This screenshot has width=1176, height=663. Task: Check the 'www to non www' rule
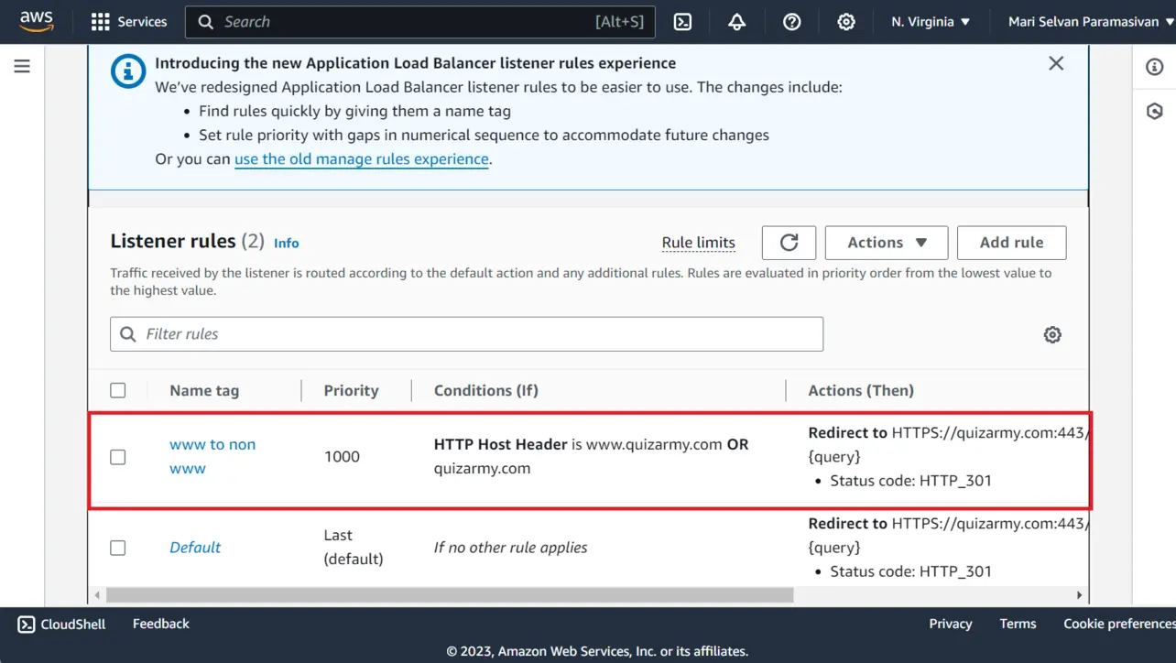tap(118, 456)
